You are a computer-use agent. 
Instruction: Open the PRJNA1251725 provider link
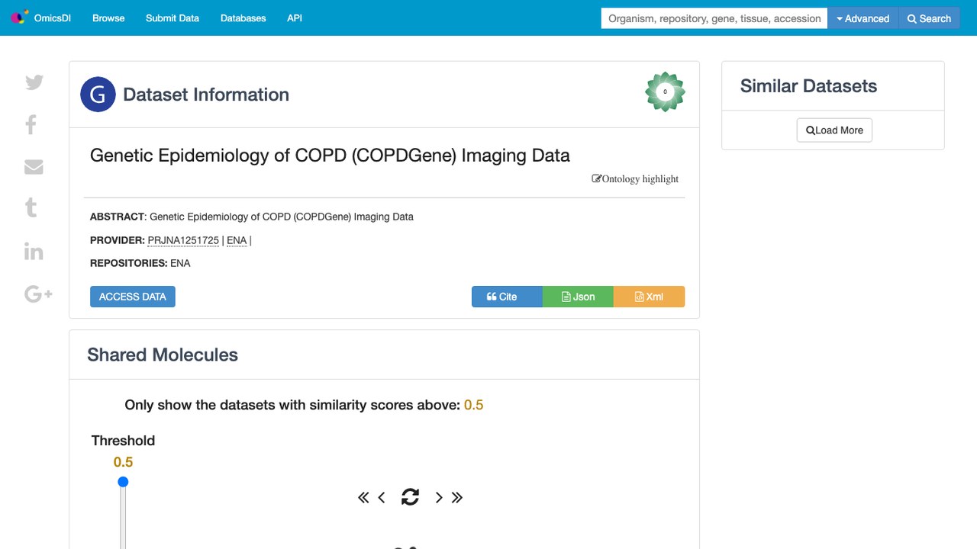pos(183,240)
